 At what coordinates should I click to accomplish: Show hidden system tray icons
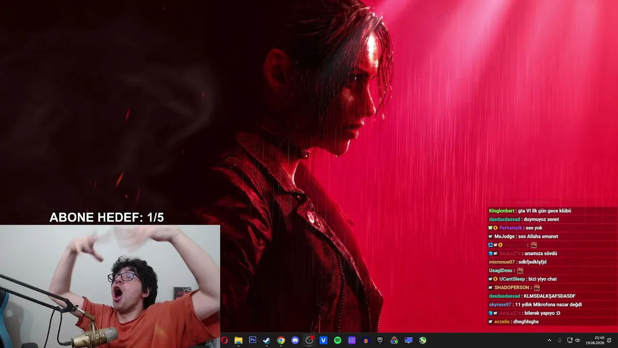pos(549,340)
